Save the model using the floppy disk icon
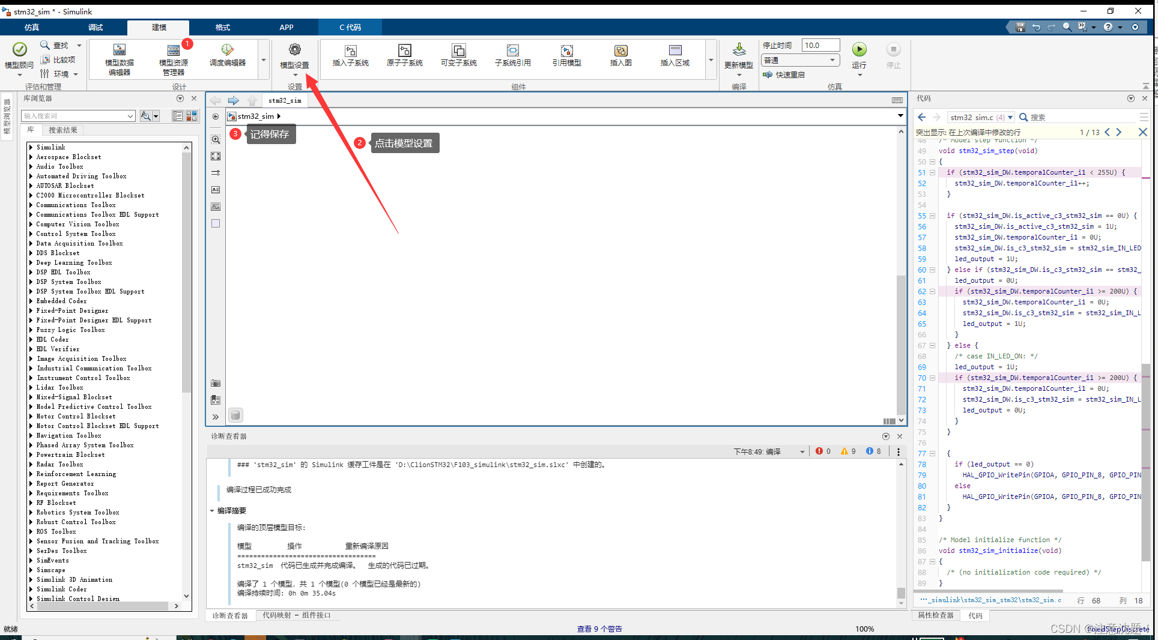The image size is (1158, 640). click(x=1020, y=27)
